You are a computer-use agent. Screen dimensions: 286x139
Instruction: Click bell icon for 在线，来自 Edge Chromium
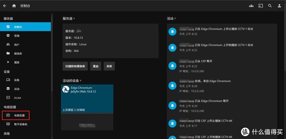pyautogui.click(x=172, y=86)
